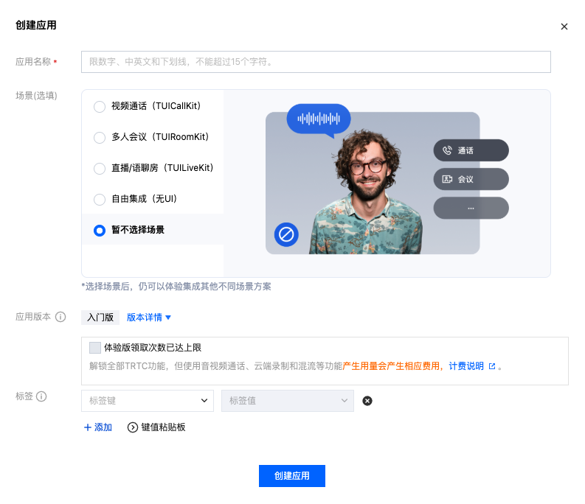Click the blue prohibited circle icon on preview
Image resolution: width=585 pixels, height=504 pixels.
[286, 234]
